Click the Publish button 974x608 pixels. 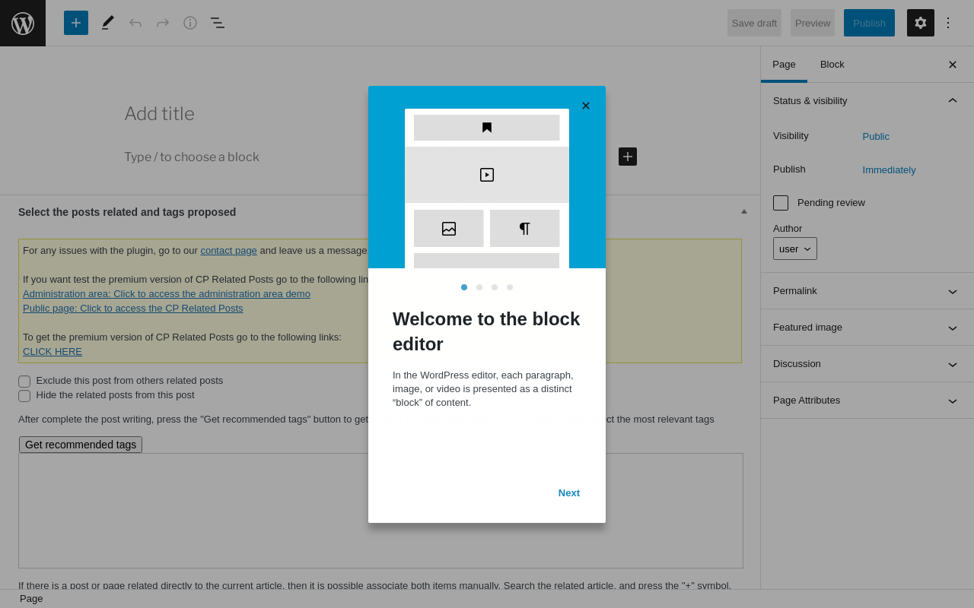(x=869, y=23)
